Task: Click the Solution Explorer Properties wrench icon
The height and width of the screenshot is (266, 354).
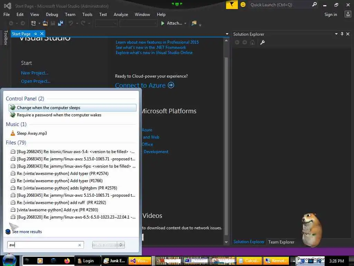Action: click(262, 42)
